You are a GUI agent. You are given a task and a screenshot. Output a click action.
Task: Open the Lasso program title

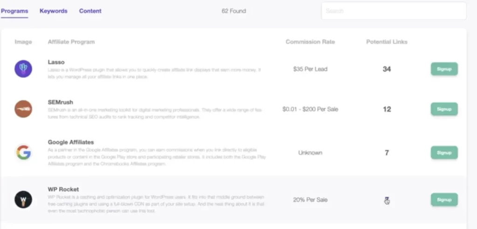(x=56, y=62)
